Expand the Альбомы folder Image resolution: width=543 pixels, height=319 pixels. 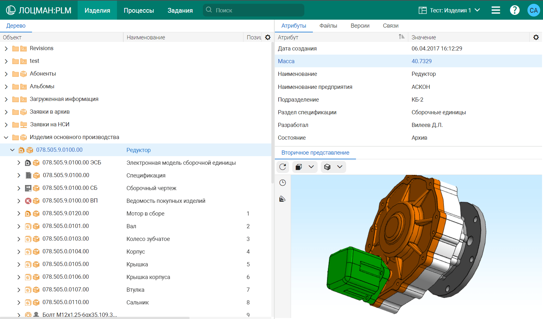6,87
